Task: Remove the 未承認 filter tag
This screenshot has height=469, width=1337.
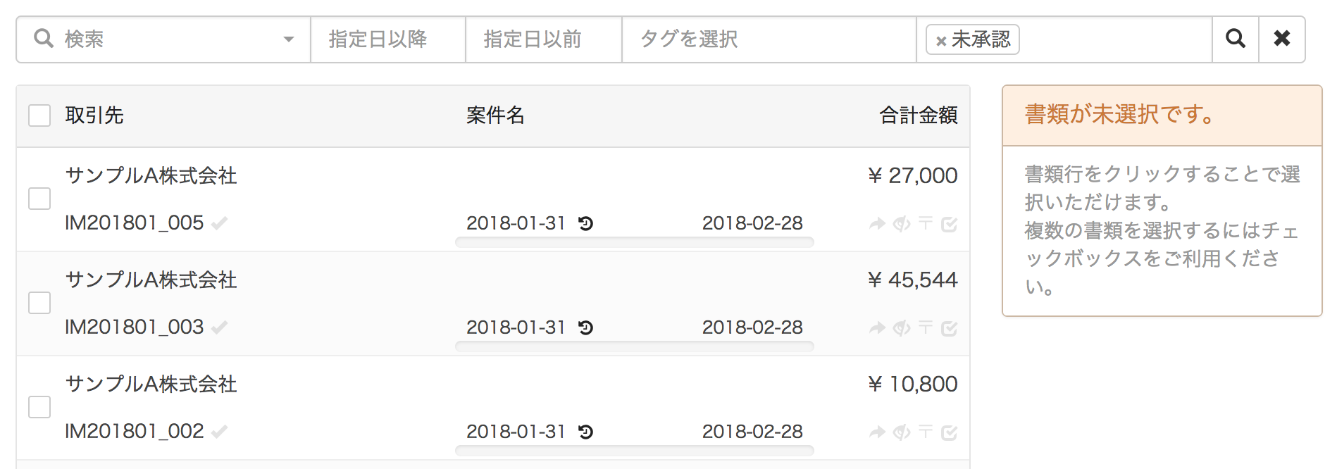Action: pos(940,41)
